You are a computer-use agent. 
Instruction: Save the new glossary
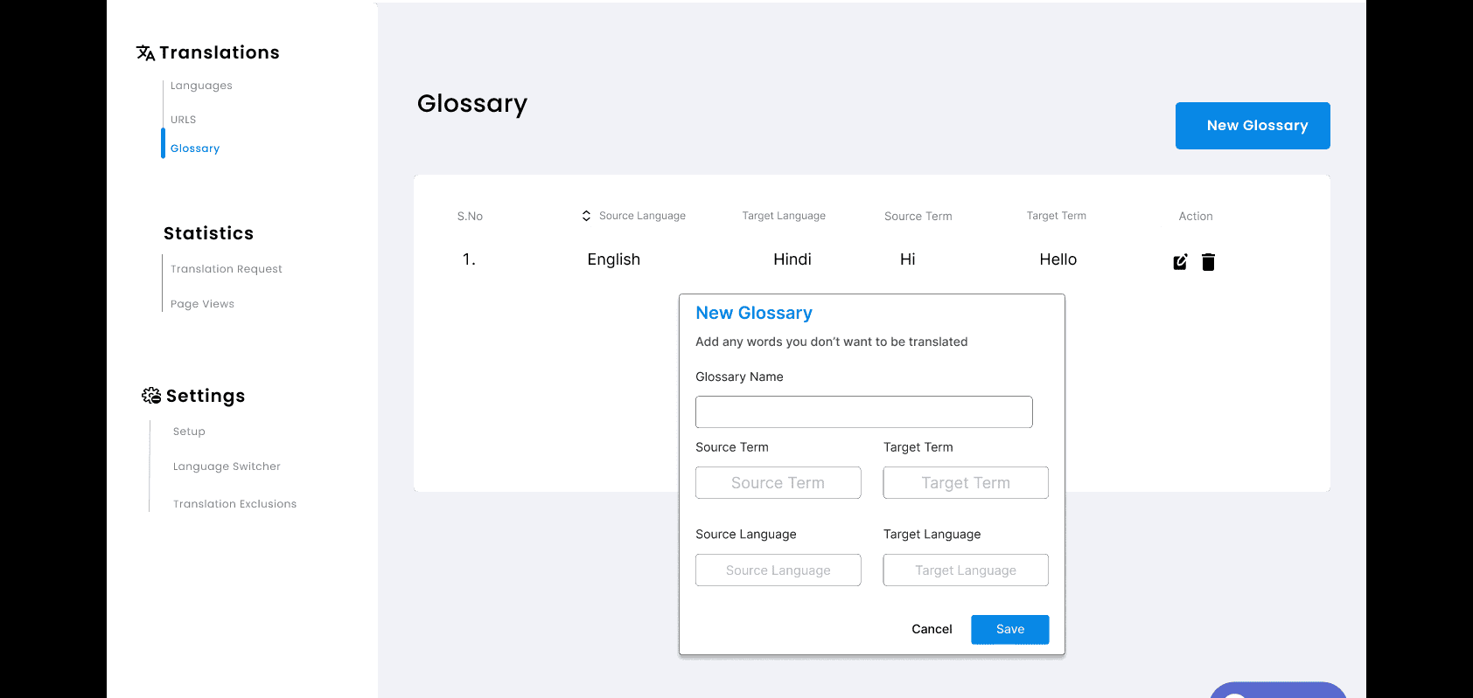[x=1009, y=629]
